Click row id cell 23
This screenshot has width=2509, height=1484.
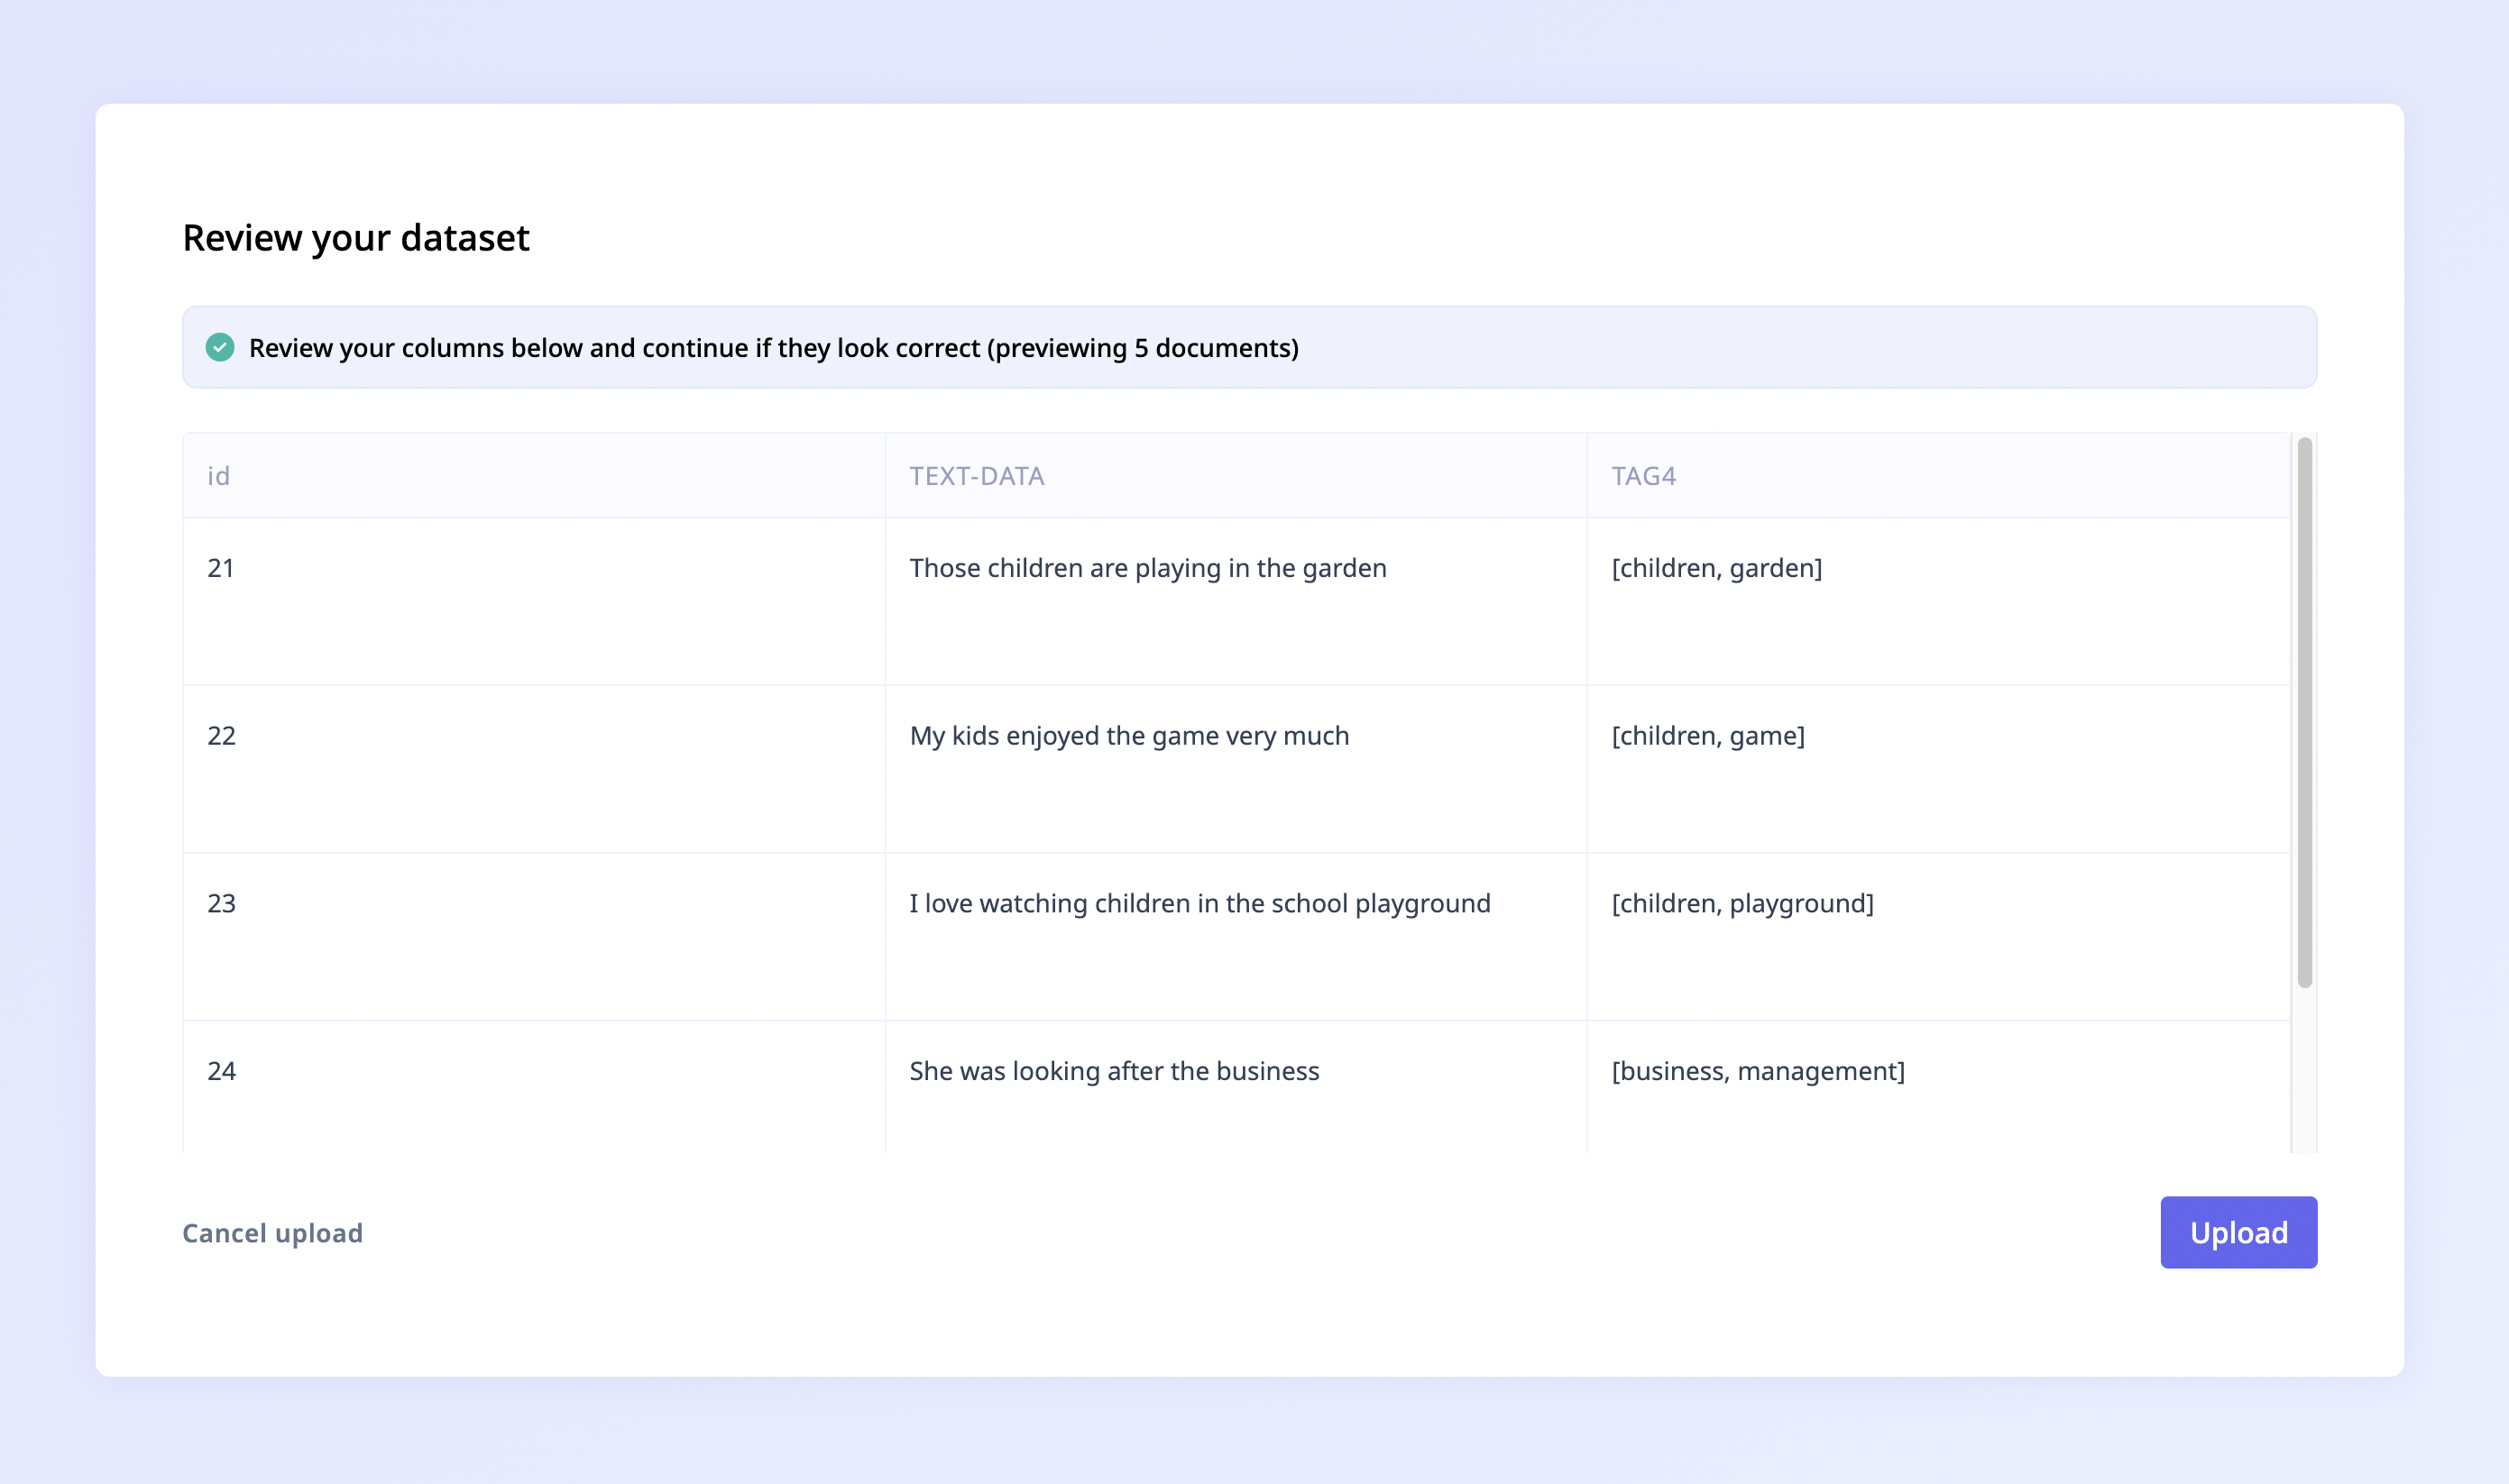pos(222,903)
